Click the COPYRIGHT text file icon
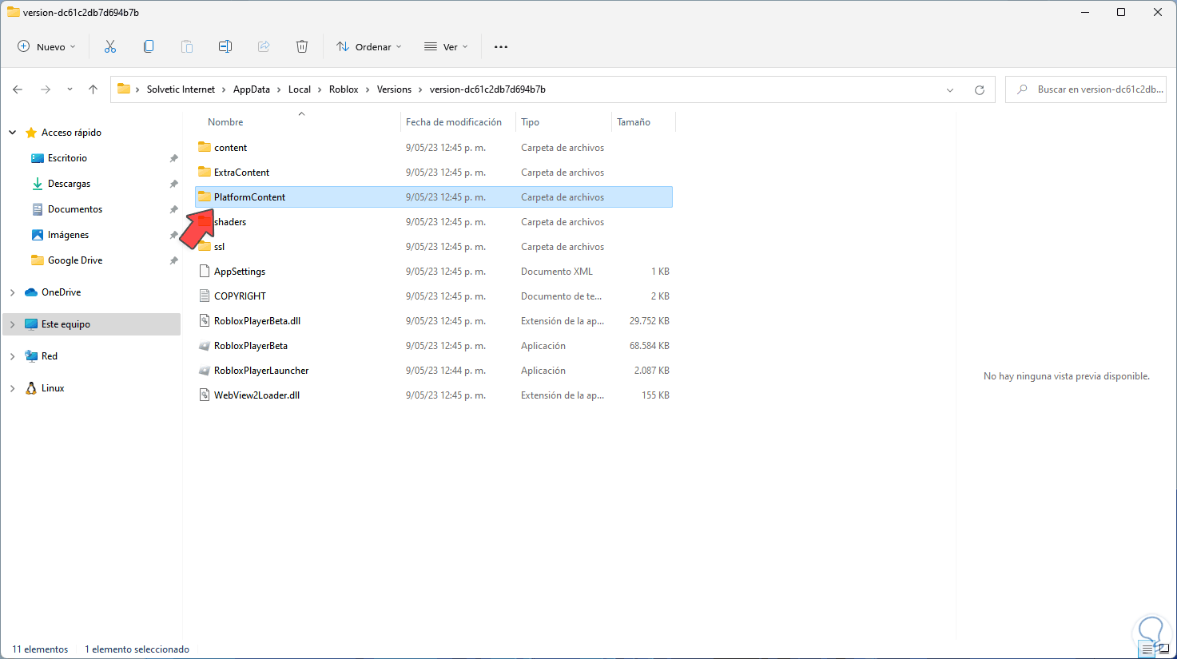The width and height of the screenshot is (1177, 659). (205, 296)
